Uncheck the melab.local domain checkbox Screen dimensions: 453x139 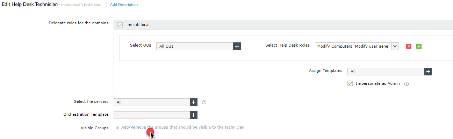pyautogui.click(x=120, y=25)
